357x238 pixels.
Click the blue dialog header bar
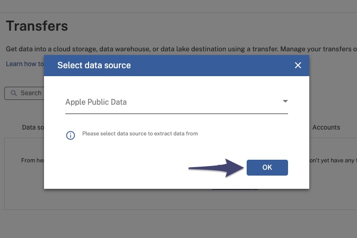click(177, 66)
